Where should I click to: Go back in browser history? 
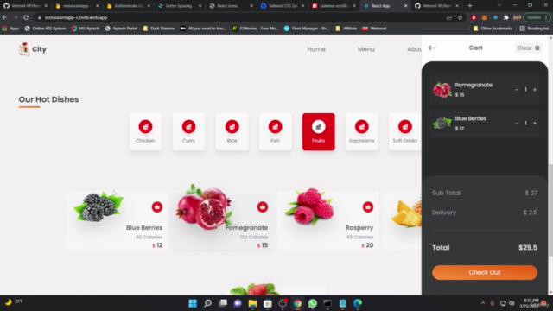click(4, 17)
